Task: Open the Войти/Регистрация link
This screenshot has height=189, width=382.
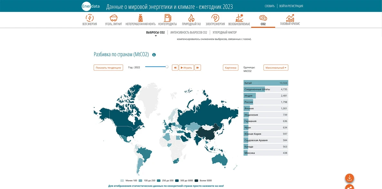Action: 291,6
